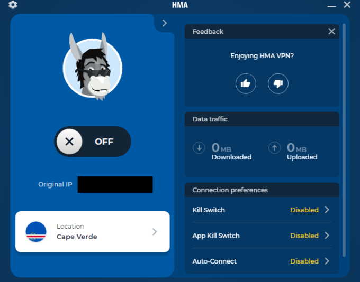The width and height of the screenshot is (360, 282).
Task: Click the Connection preferences header
Action: tap(262, 190)
